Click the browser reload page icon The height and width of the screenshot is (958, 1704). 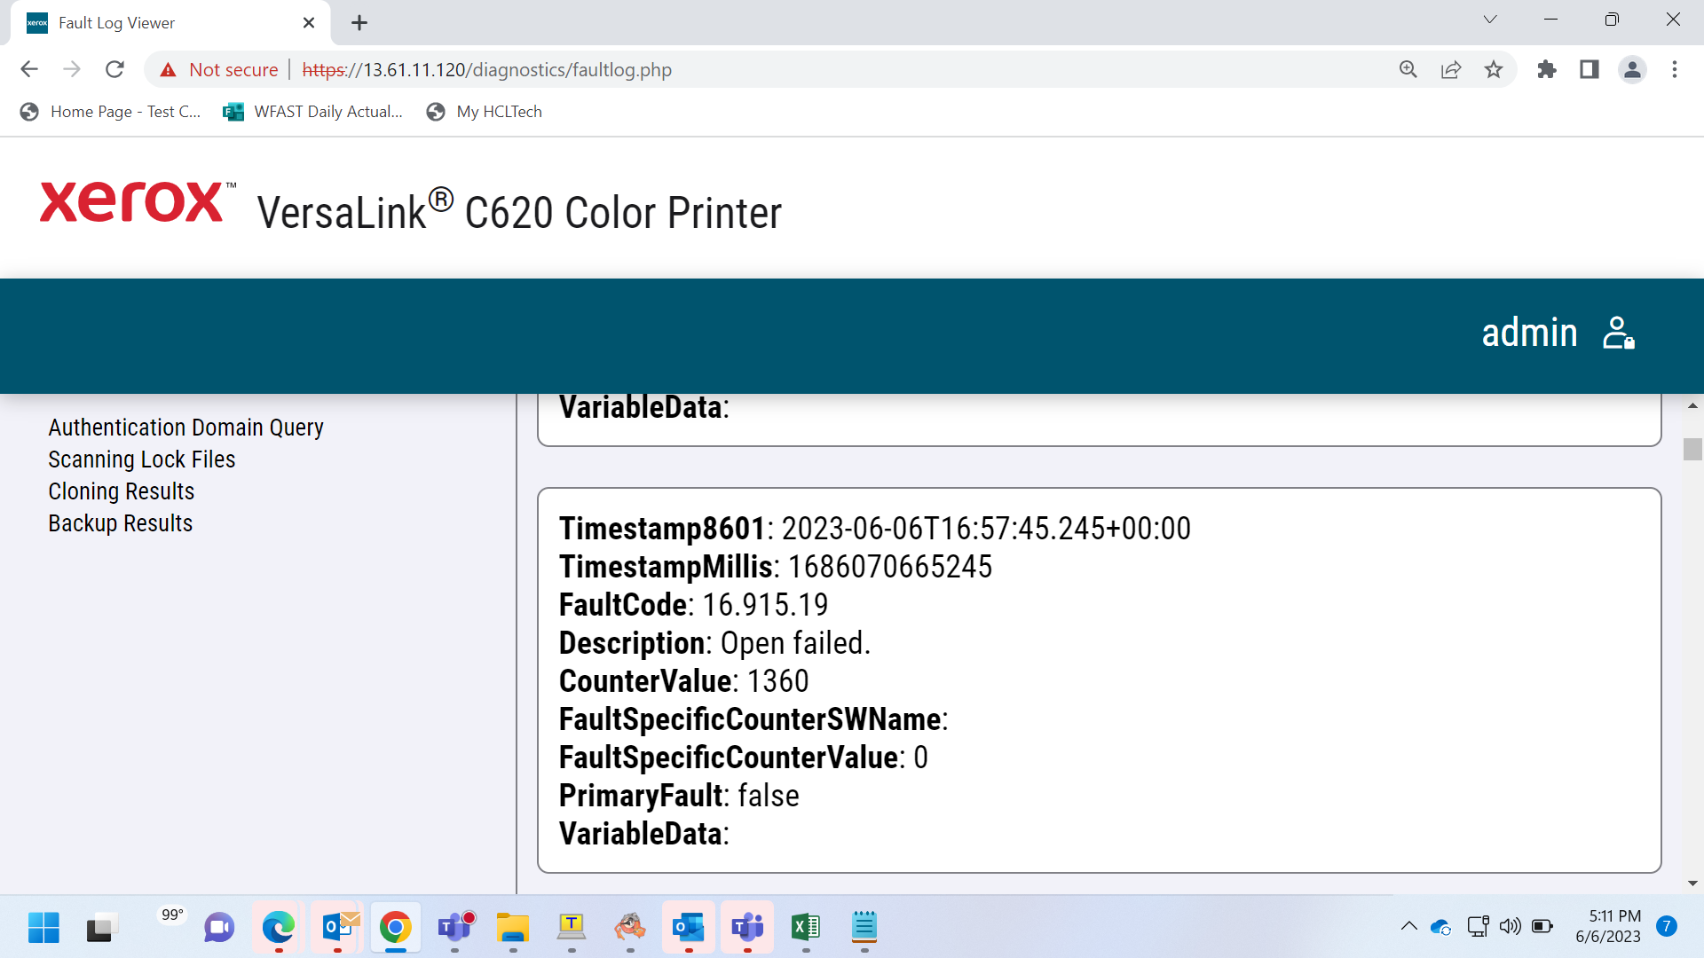click(x=114, y=69)
